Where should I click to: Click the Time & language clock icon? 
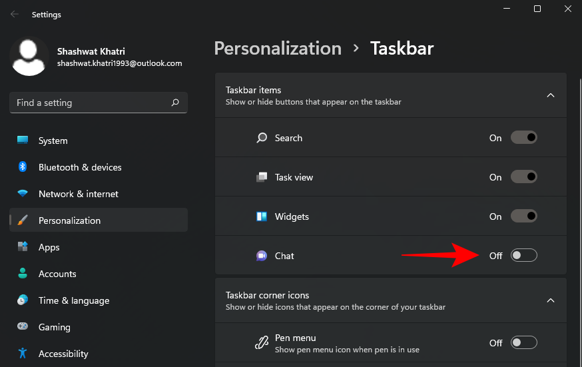(x=23, y=300)
